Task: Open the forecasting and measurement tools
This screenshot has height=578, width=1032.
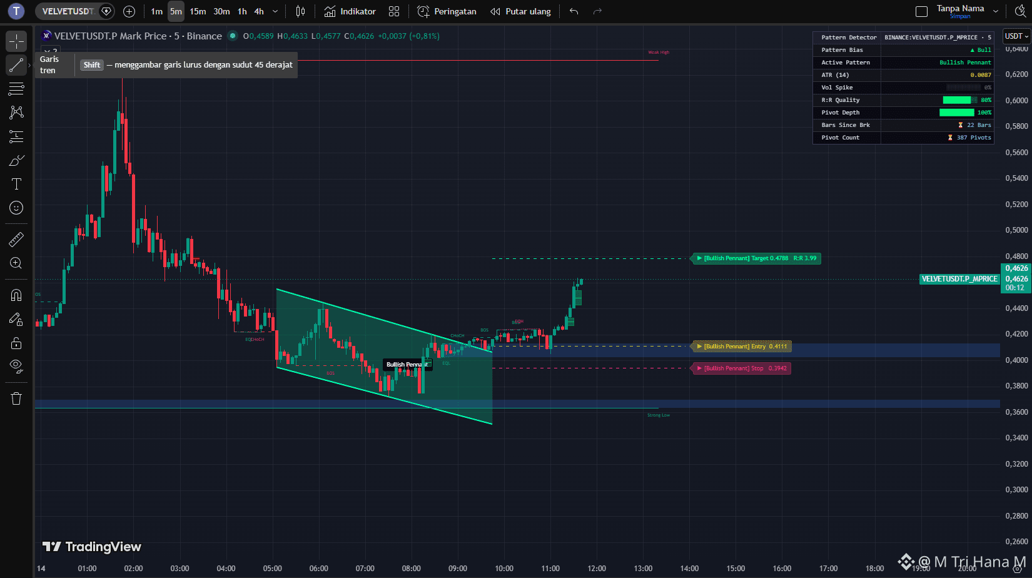Action: tap(16, 136)
